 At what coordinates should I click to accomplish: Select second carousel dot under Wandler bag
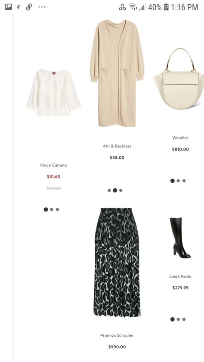pyautogui.click(x=178, y=181)
